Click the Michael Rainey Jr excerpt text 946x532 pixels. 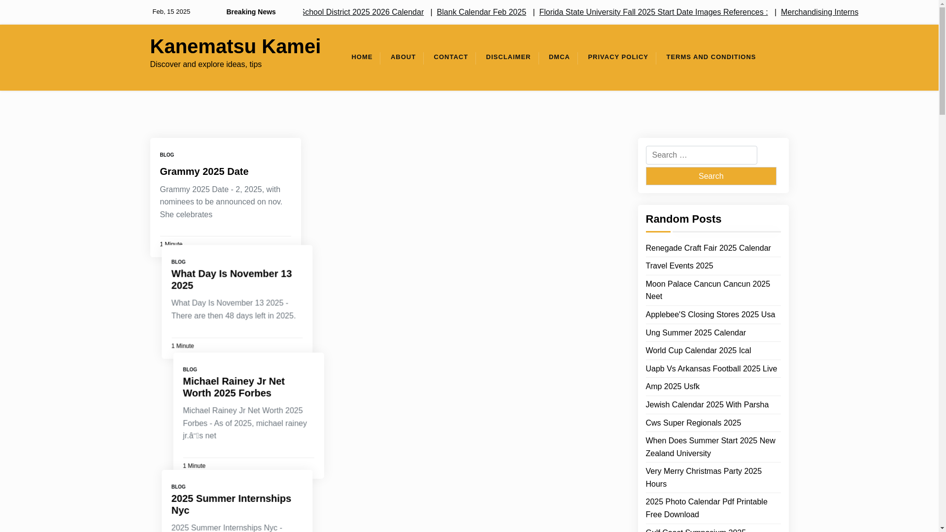[x=244, y=423]
